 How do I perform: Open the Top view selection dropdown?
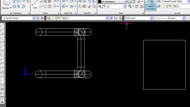[125, 7]
